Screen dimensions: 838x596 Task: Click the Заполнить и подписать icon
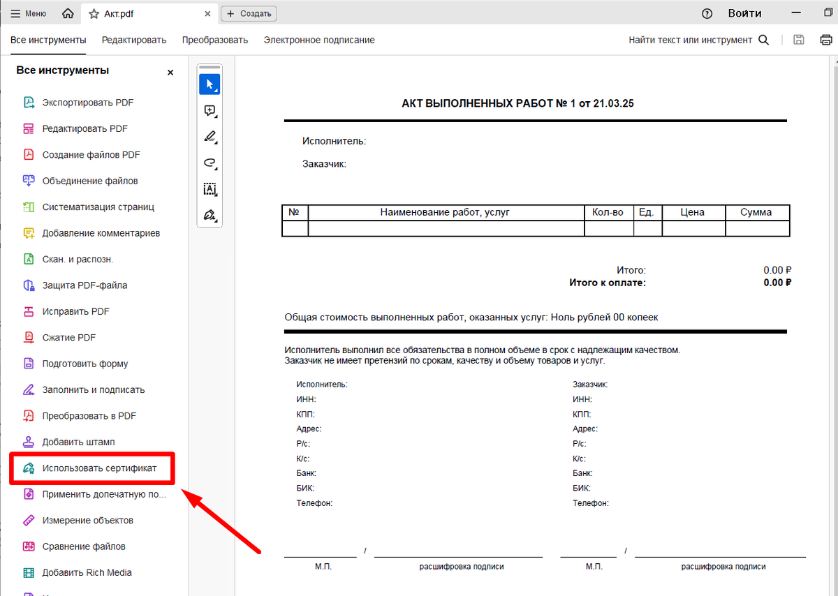coord(29,389)
